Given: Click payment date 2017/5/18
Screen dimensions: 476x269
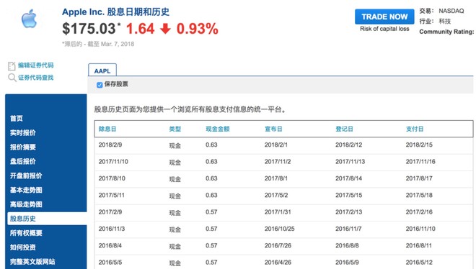Looking at the screenshot, I should click(419, 195).
